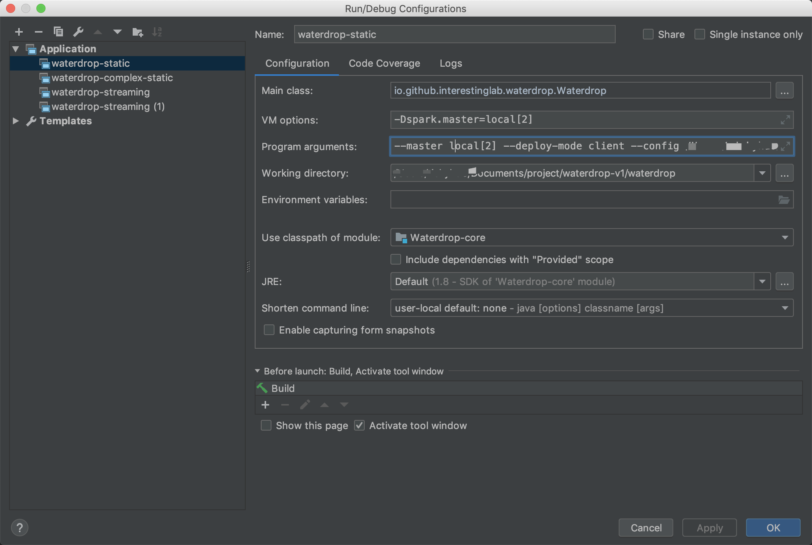
Task: Add a new run configuration with plus icon
Action: tap(19, 32)
